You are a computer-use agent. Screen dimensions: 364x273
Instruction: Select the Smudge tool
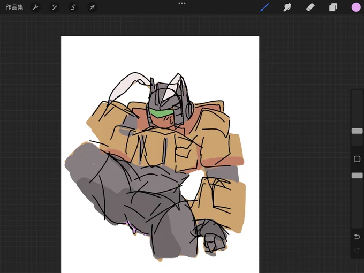pos(287,7)
